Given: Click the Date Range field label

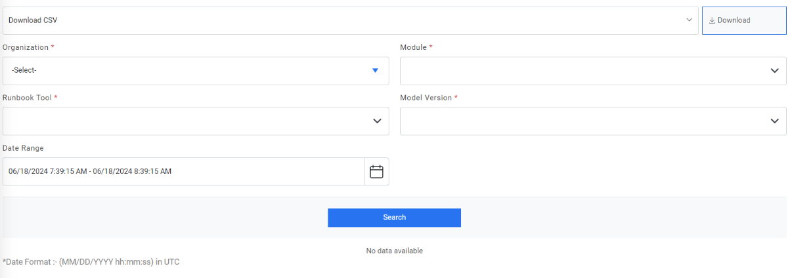Looking at the screenshot, I should 23,148.
